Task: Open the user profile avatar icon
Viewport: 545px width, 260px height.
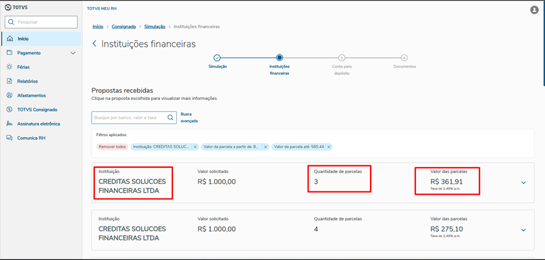Action: [534, 10]
